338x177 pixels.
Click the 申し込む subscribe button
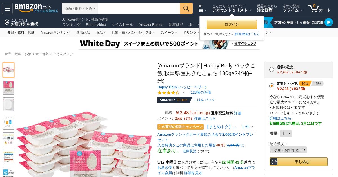(299, 162)
